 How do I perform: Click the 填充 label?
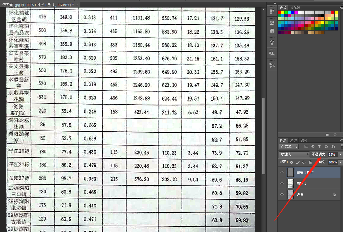click(x=323, y=162)
